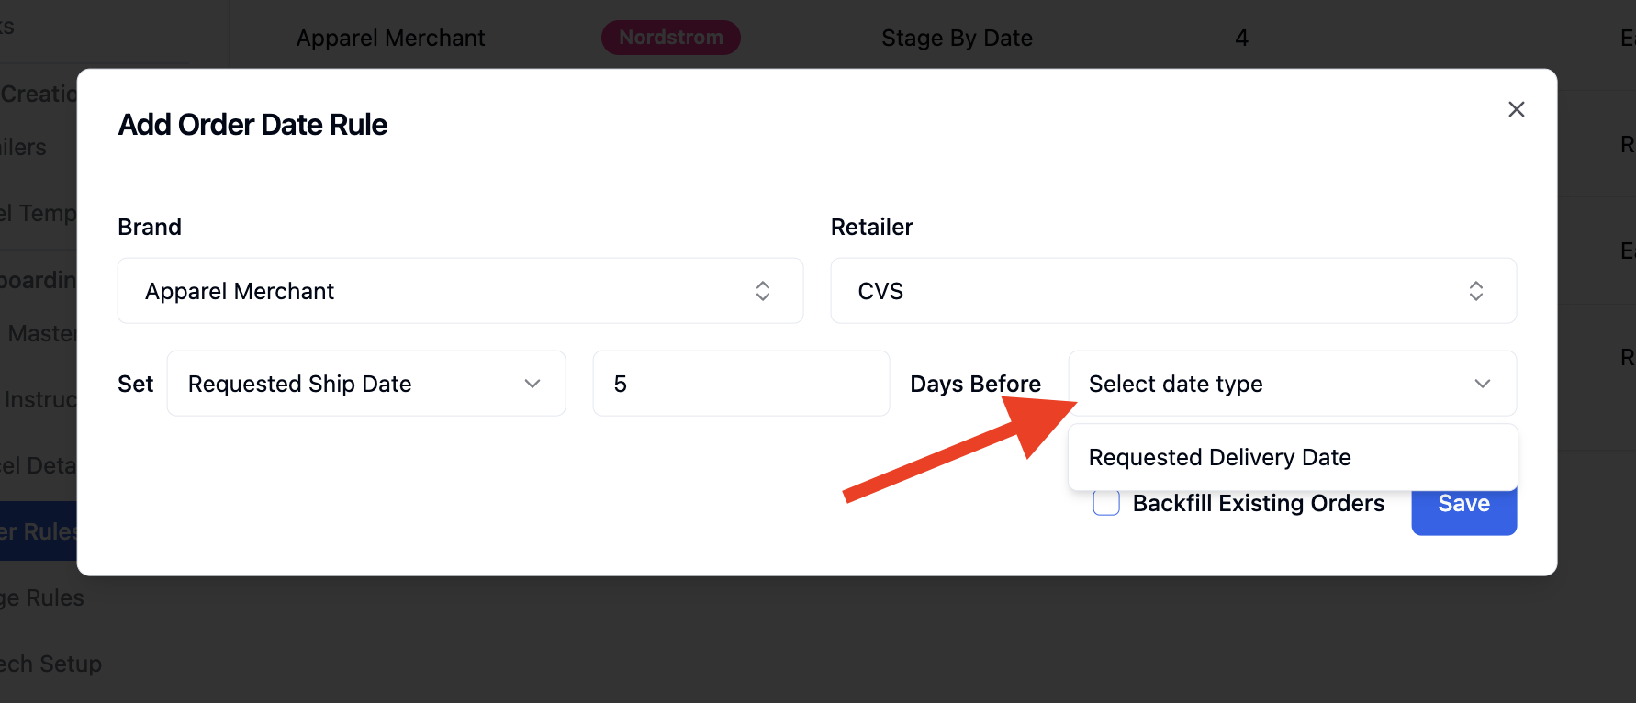Image resolution: width=1636 pixels, height=703 pixels.
Task: Open Order Rules in the sidebar
Action: point(39,531)
